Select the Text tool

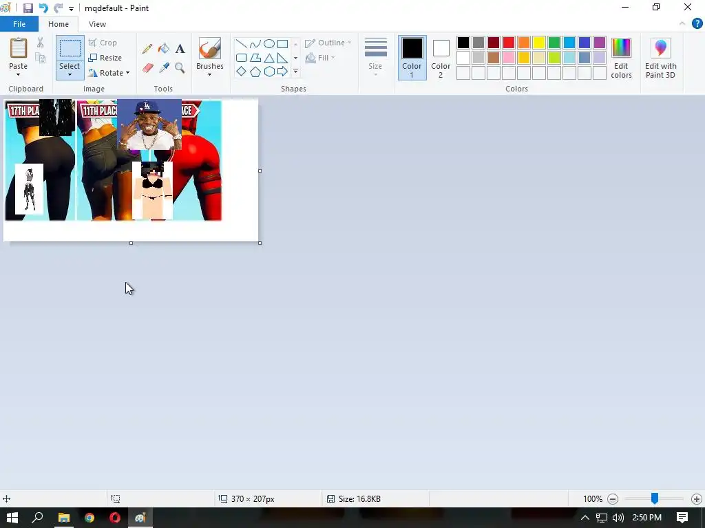coord(180,49)
